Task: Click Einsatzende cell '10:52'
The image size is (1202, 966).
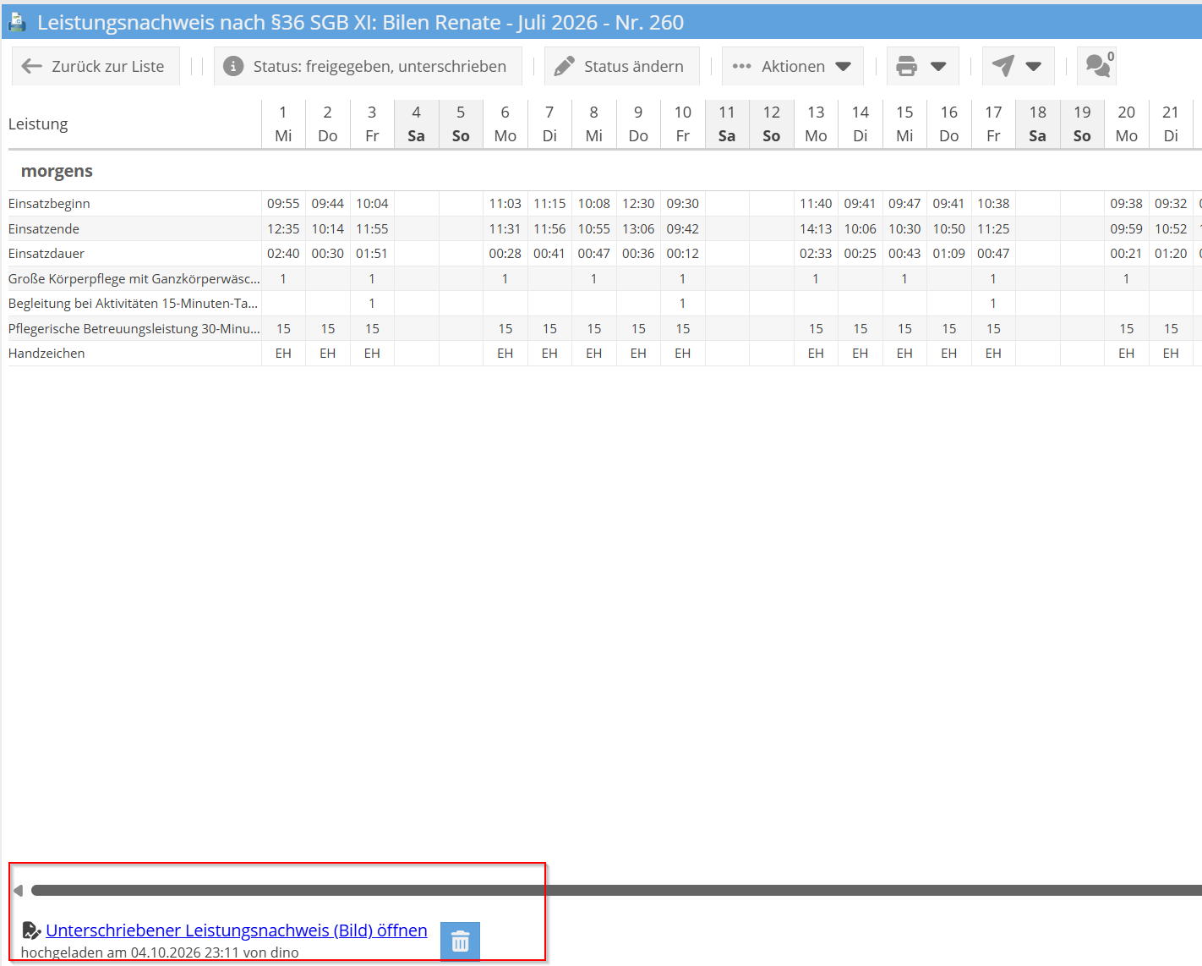Action: pyautogui.click(x=1171, y=229)
